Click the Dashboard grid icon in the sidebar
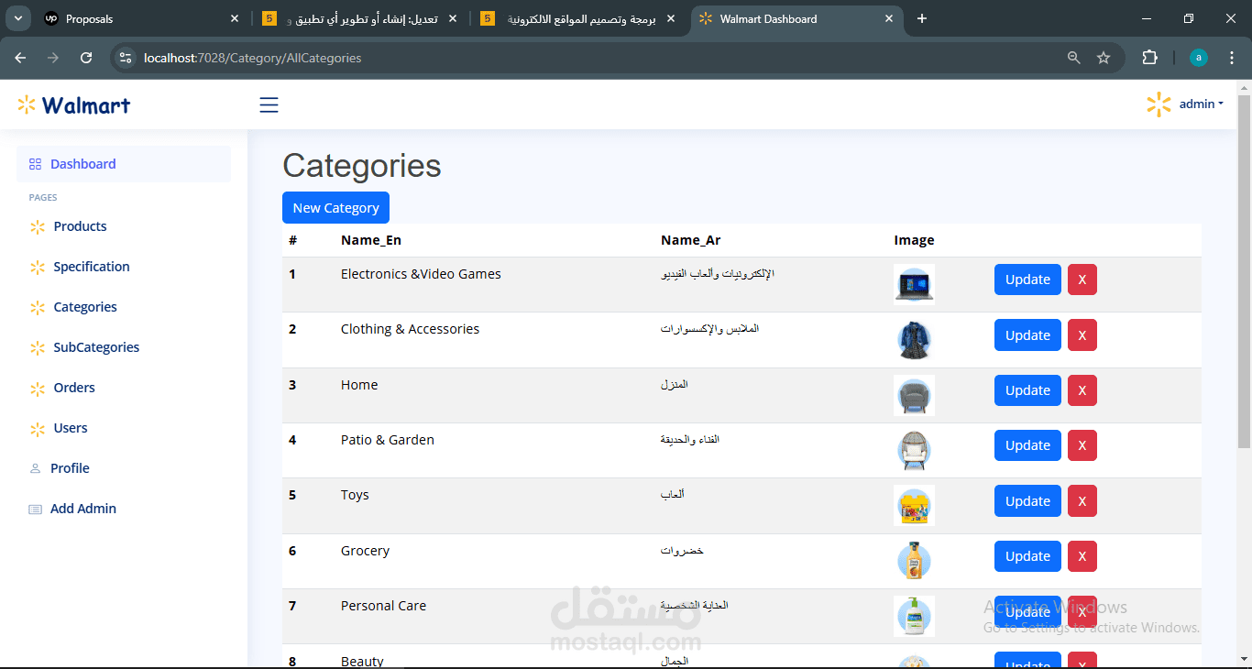The height and width of the screenshot is (669, 1252). (x=34, y=163)
